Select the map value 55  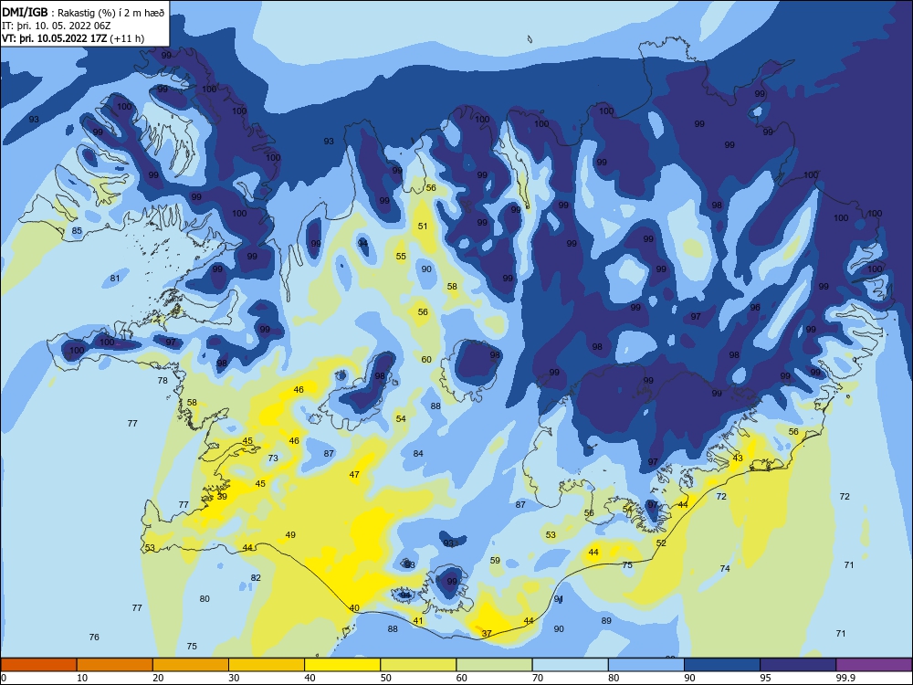coord(401,256)
